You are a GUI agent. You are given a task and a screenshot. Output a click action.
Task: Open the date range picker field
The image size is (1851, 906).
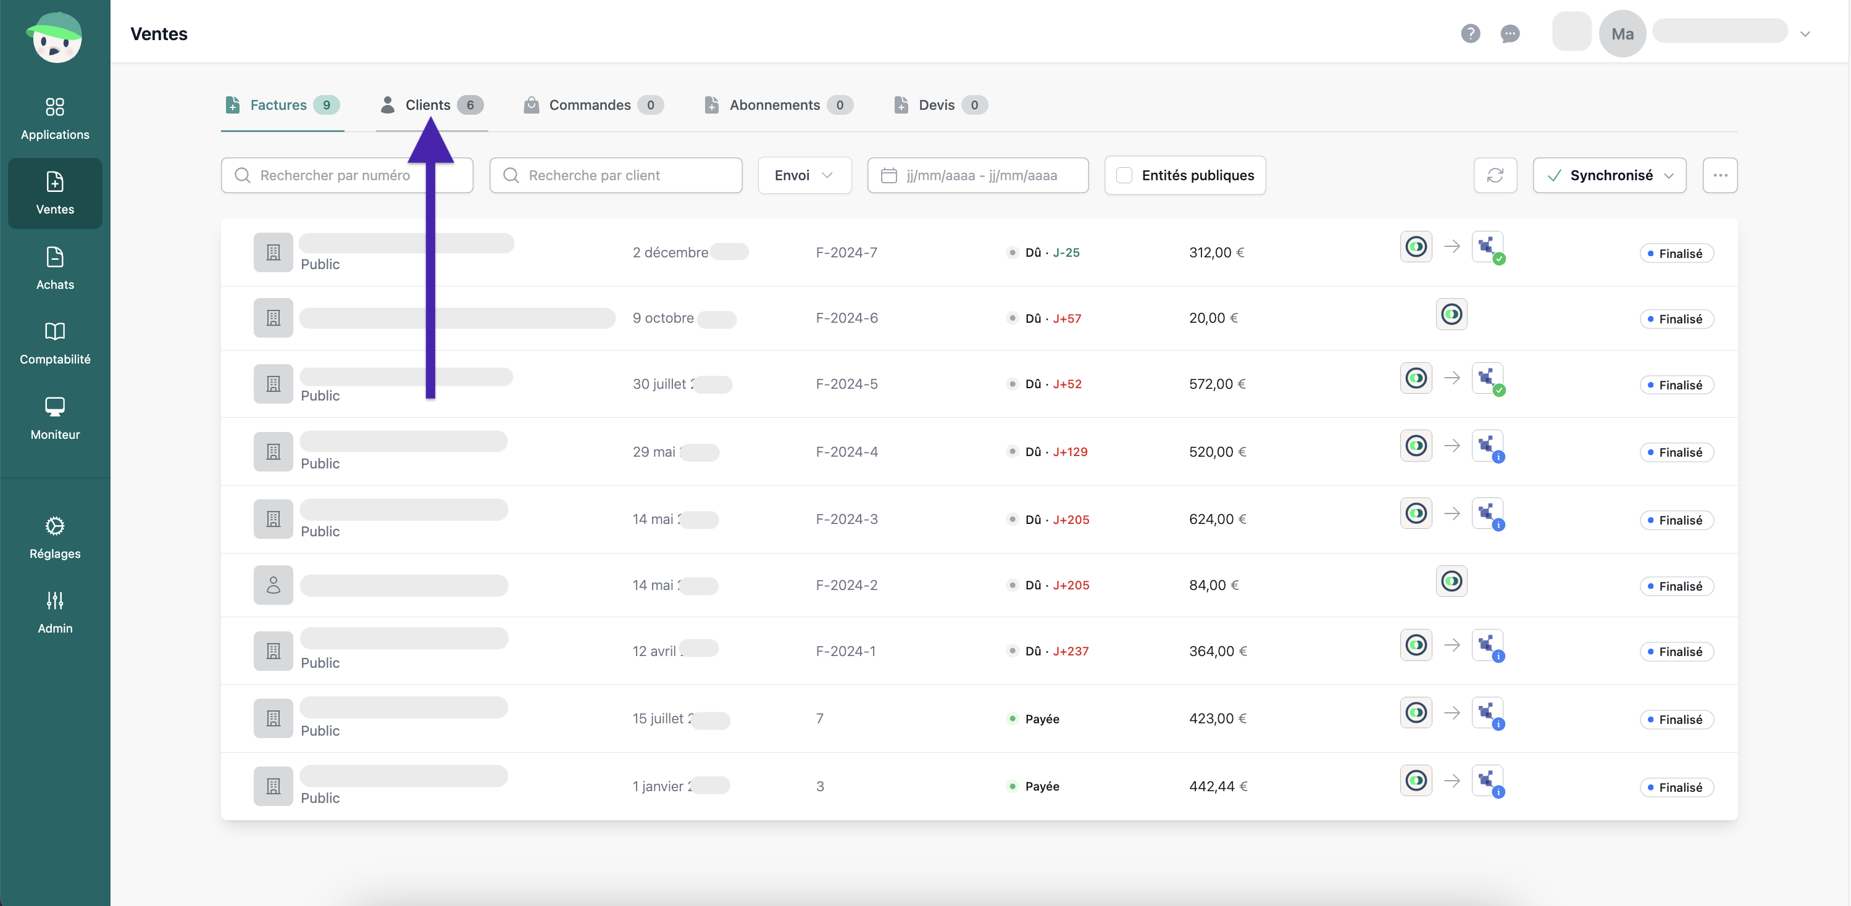pos(977,175)
